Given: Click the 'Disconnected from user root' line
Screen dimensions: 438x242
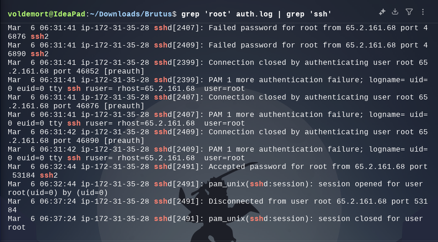Looking at the screenshot, I should click(x=217, y=205).
